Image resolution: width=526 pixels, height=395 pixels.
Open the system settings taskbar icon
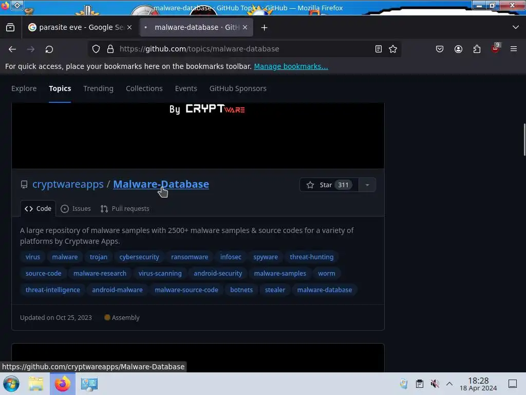click(x=89, y=384)
